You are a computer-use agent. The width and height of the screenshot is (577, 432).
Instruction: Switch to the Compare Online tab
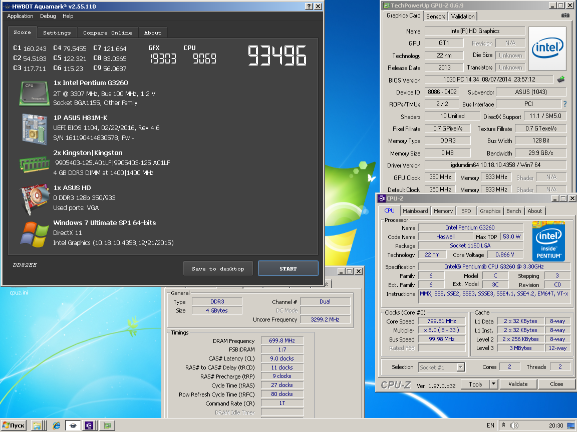(x=108, y=32)
